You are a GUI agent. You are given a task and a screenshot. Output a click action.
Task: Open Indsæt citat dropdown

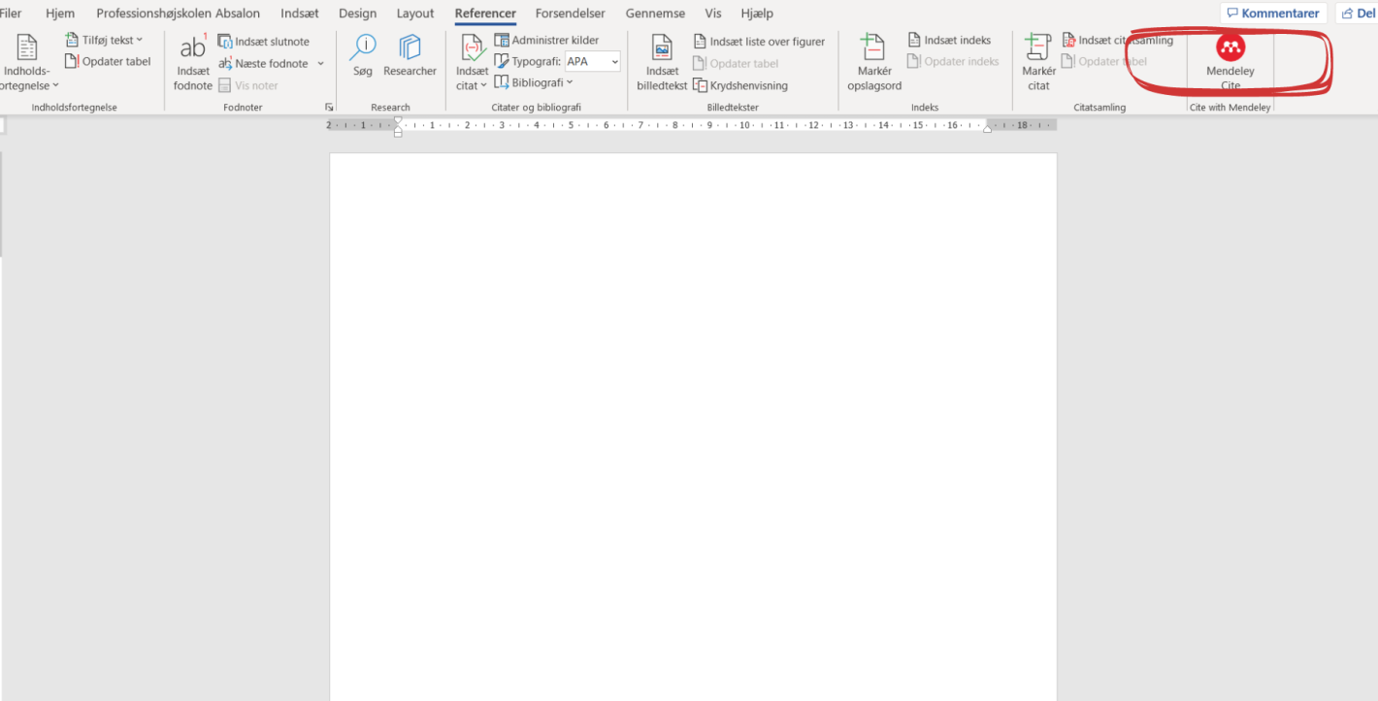point(472,85)
